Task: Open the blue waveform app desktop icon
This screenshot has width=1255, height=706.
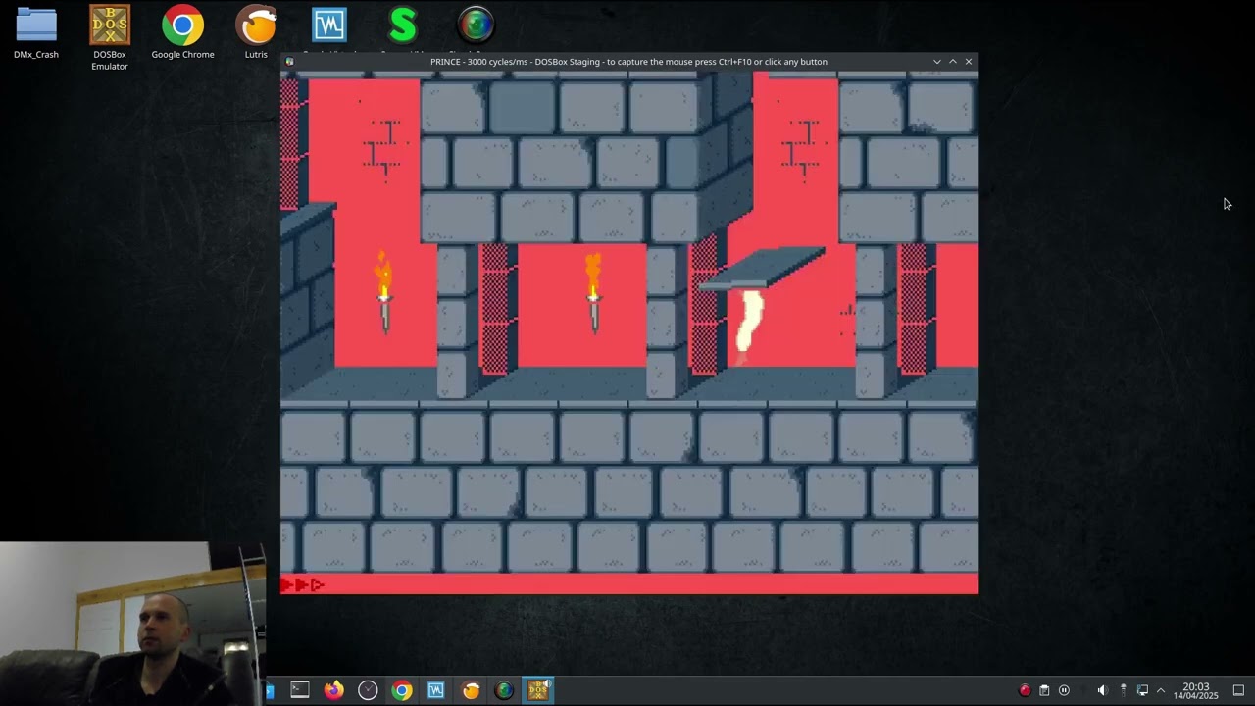Action: 329,26
